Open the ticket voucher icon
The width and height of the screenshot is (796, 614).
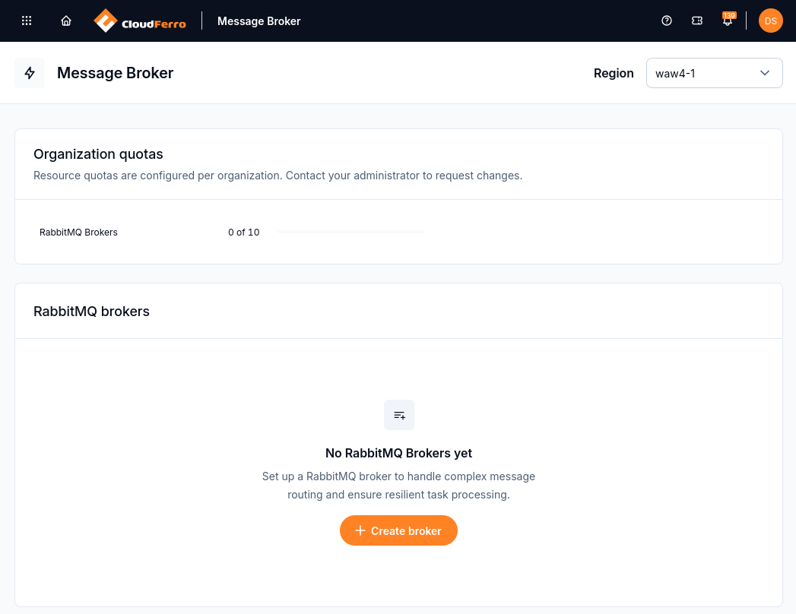point(697,21)
